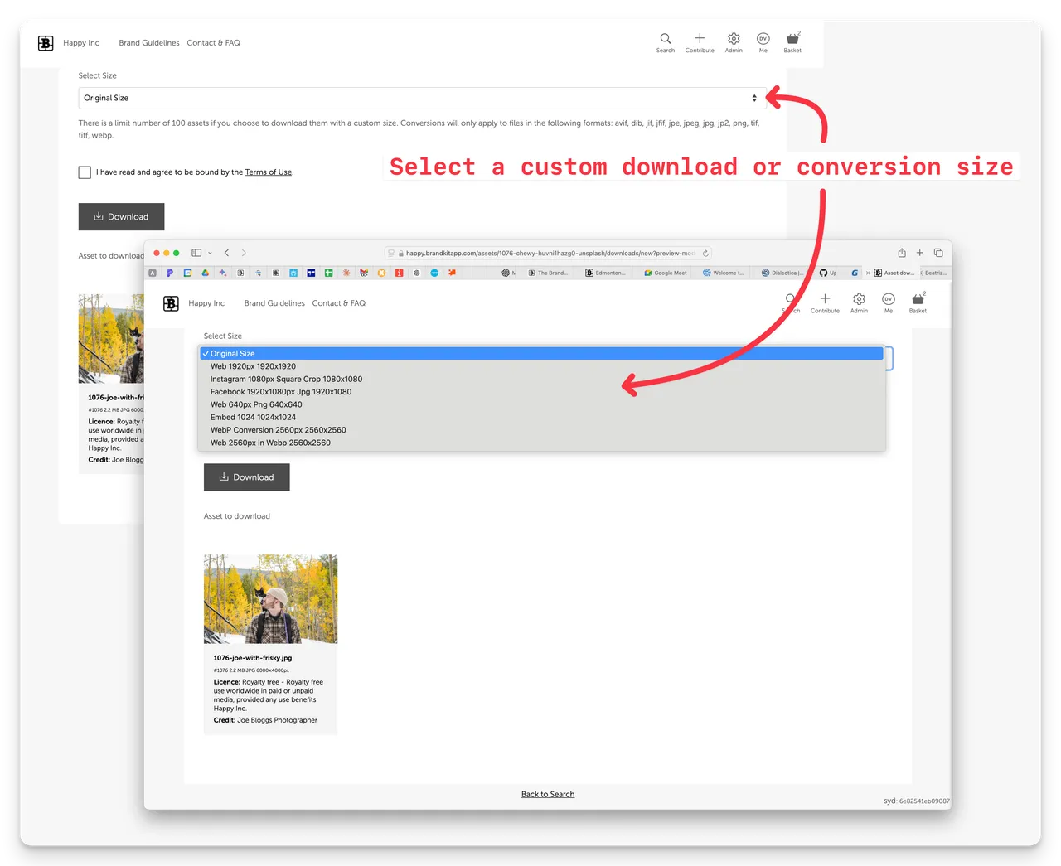This screenshot has width=1061, height=866.
Task: Click the Safari sidebar toggle icon
Action: [196, 253]
